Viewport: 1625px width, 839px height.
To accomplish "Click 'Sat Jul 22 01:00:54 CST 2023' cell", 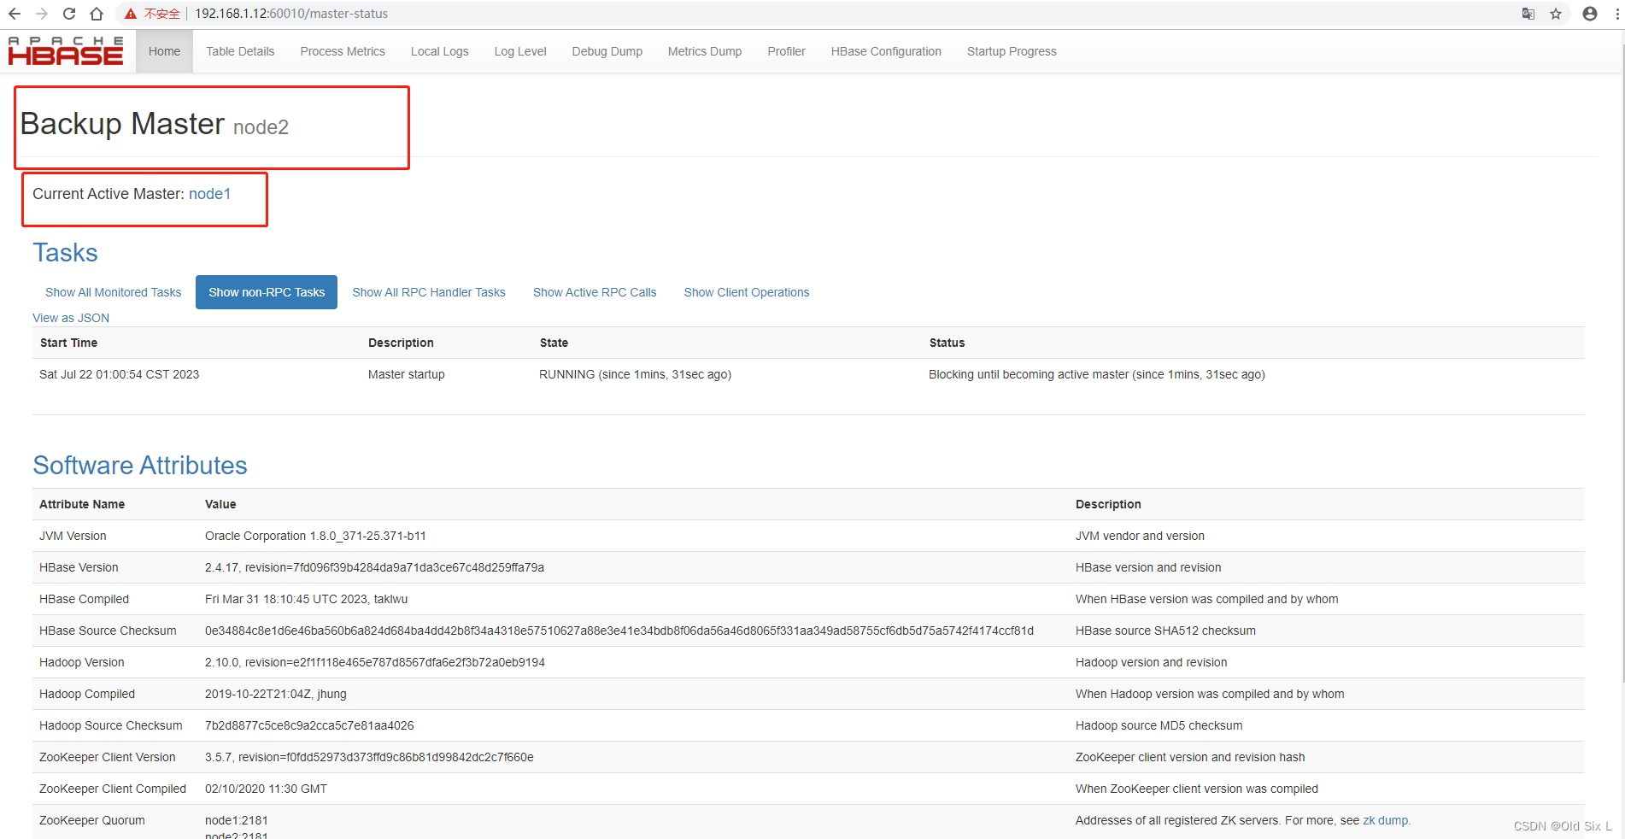I will point(119,374).
